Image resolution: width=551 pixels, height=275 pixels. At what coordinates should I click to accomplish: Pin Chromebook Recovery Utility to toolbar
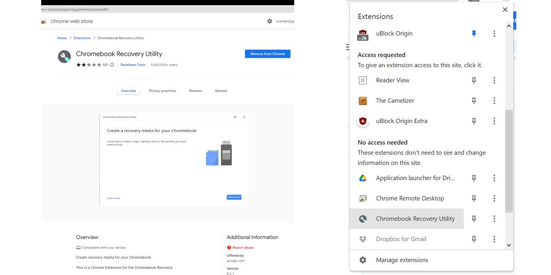[474, 219]
